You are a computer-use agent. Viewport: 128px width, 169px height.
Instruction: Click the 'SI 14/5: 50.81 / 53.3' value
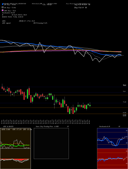point(19,15)
